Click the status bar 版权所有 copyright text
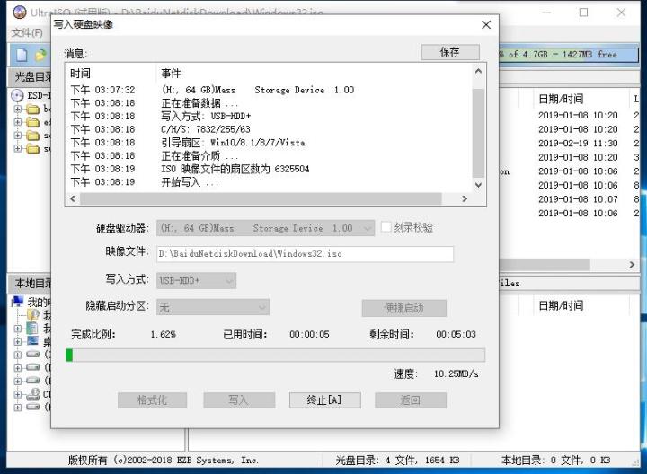This screenshot has width=647, height=474. [164, 460]
